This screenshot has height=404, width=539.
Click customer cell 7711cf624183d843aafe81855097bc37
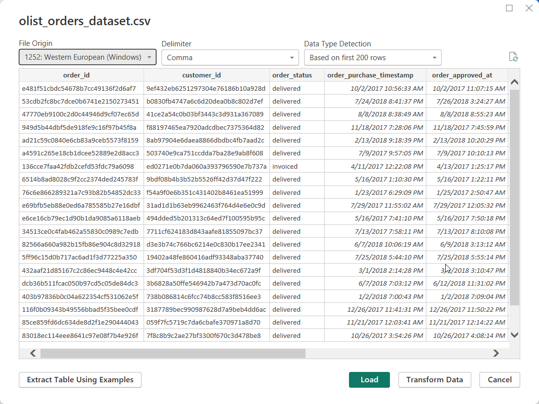pos(206,231)
